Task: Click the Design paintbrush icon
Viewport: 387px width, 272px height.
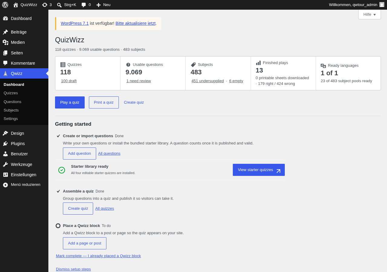Action: [x=5, y=133]
